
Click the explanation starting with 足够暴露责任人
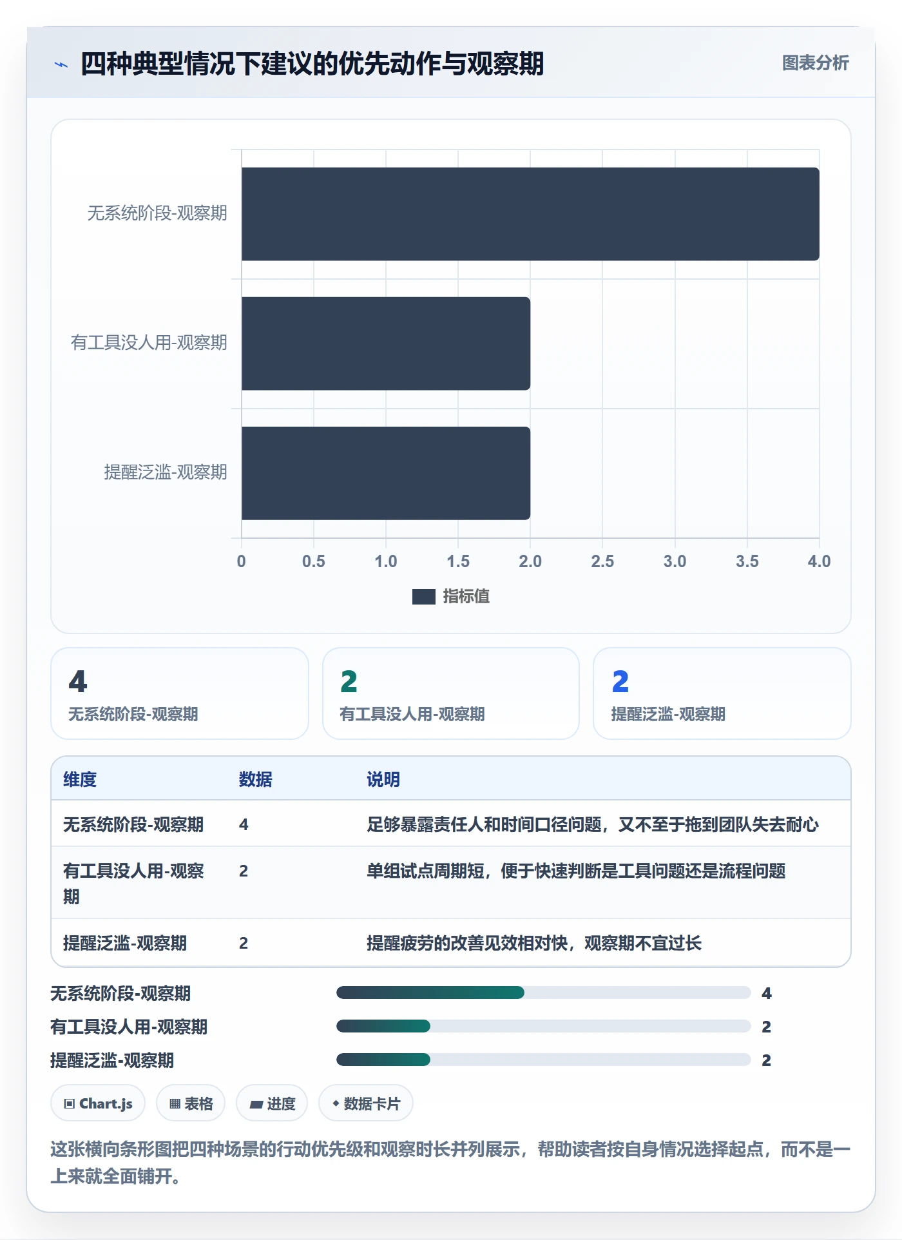593,824
